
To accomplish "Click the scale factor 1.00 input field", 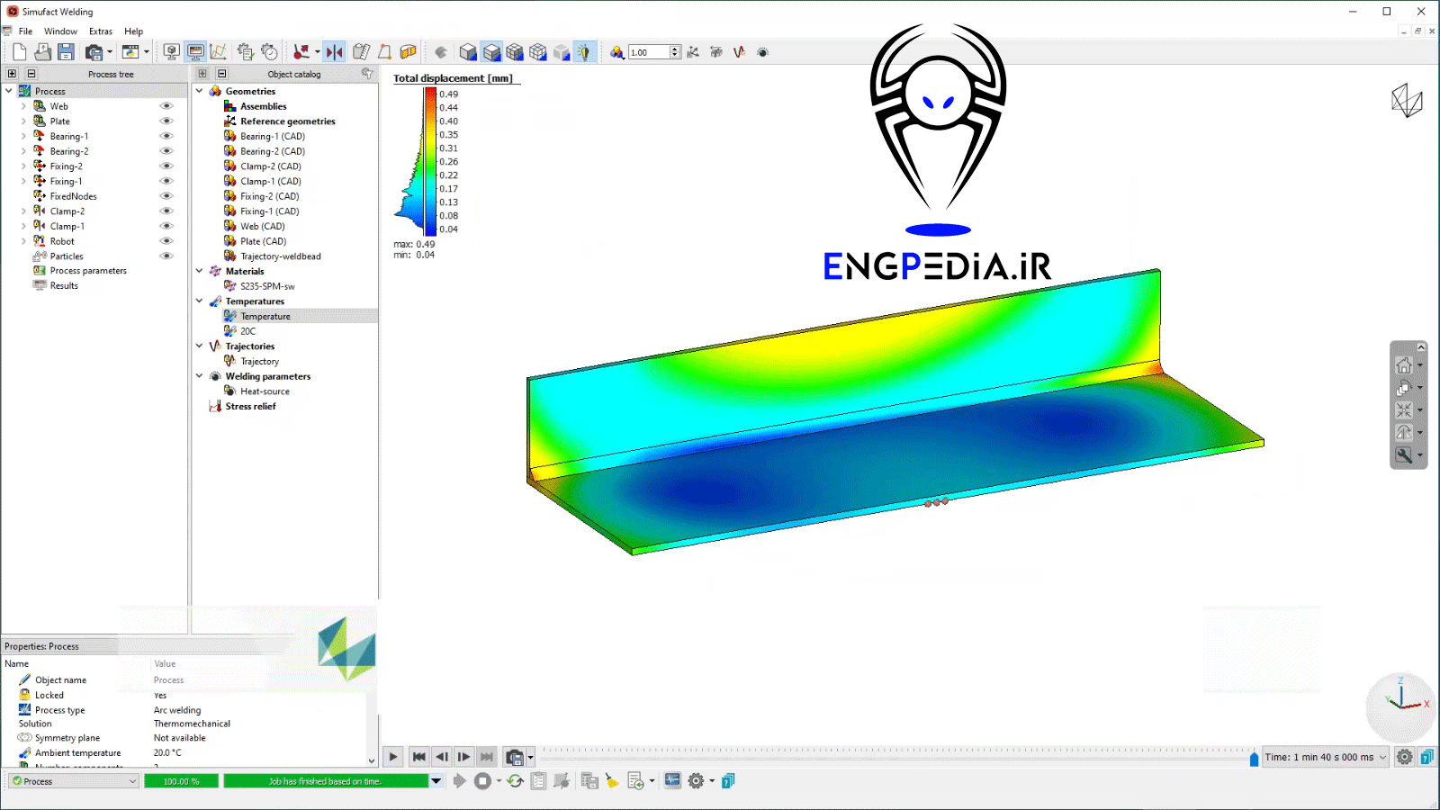I will pyautogui.click(x=649, y=52).
